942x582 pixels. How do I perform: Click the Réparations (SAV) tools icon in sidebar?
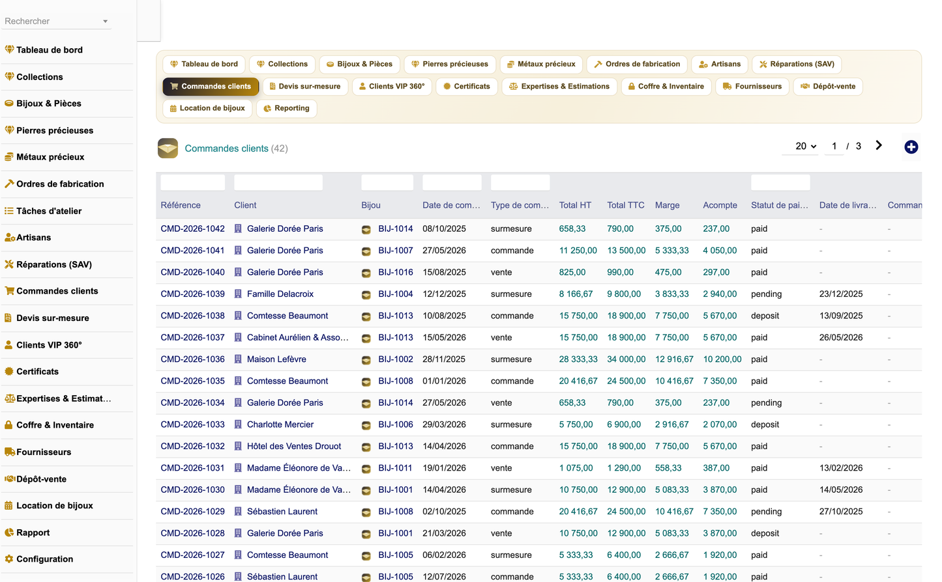click(x=9, y=264)
